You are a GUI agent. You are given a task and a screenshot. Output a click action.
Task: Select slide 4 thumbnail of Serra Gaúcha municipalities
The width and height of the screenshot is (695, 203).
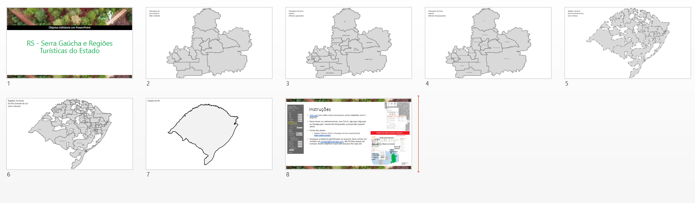488,43
